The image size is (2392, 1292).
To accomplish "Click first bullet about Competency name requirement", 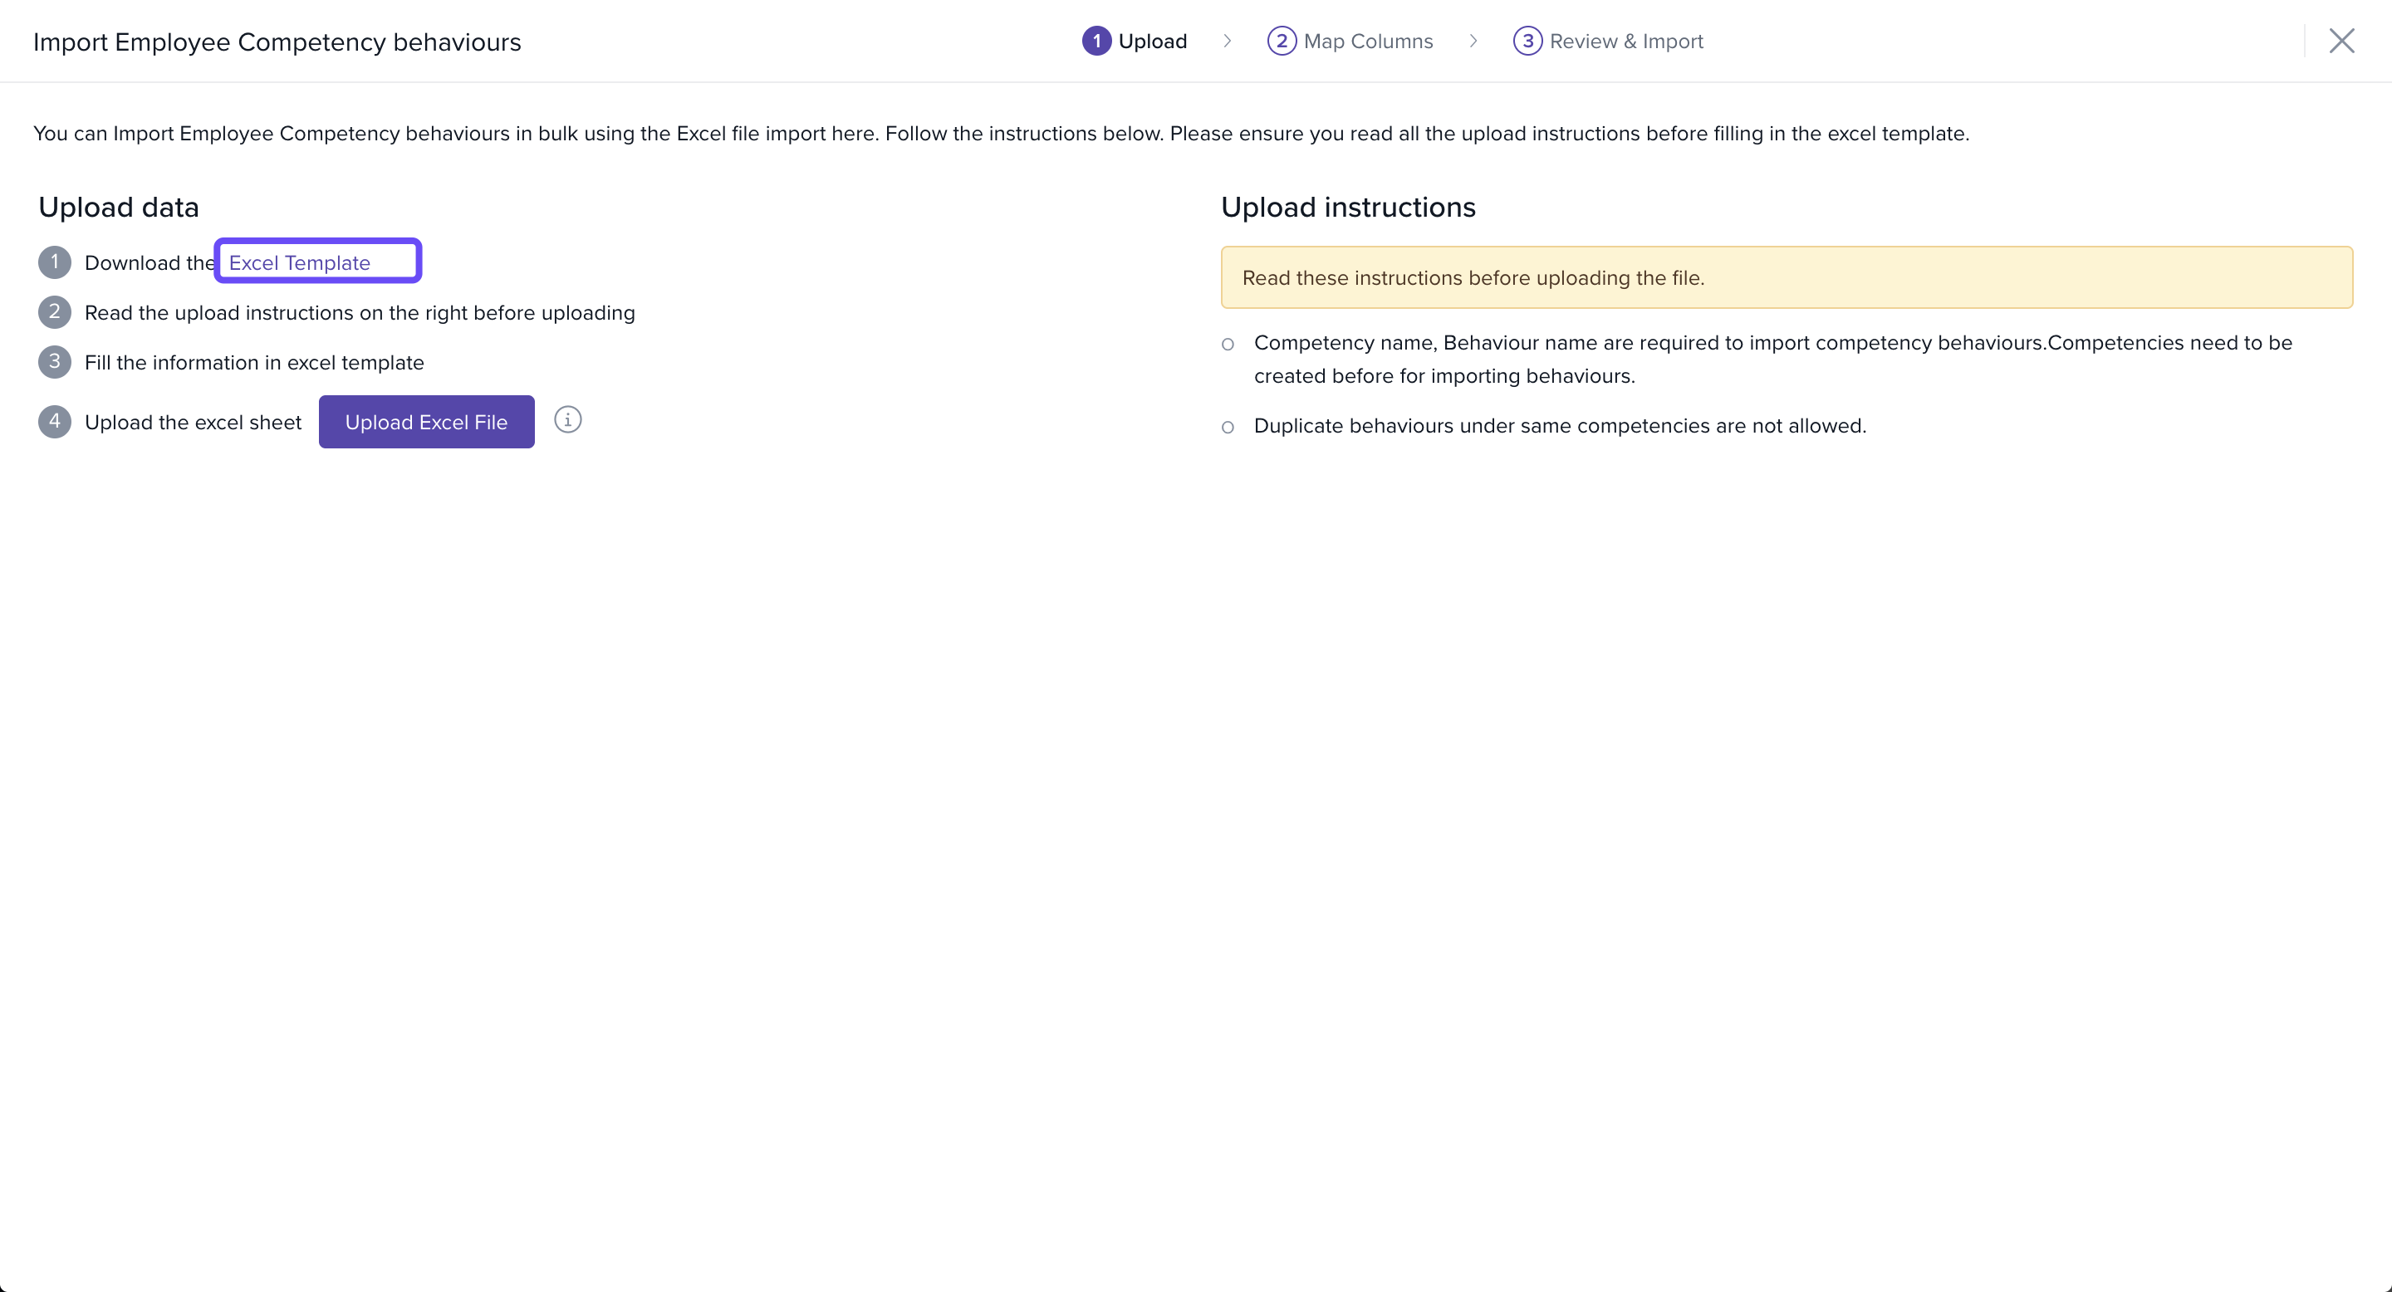I will click(x=1772, y=360).
